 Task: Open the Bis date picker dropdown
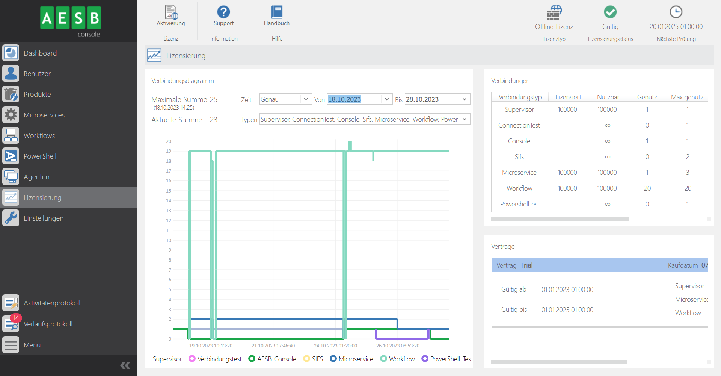pos(465,99)
